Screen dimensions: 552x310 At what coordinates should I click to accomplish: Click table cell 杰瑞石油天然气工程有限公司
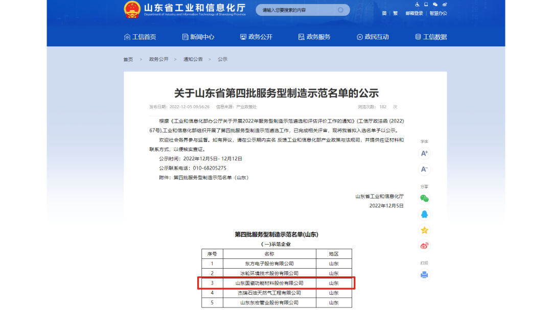click(269, 293)
